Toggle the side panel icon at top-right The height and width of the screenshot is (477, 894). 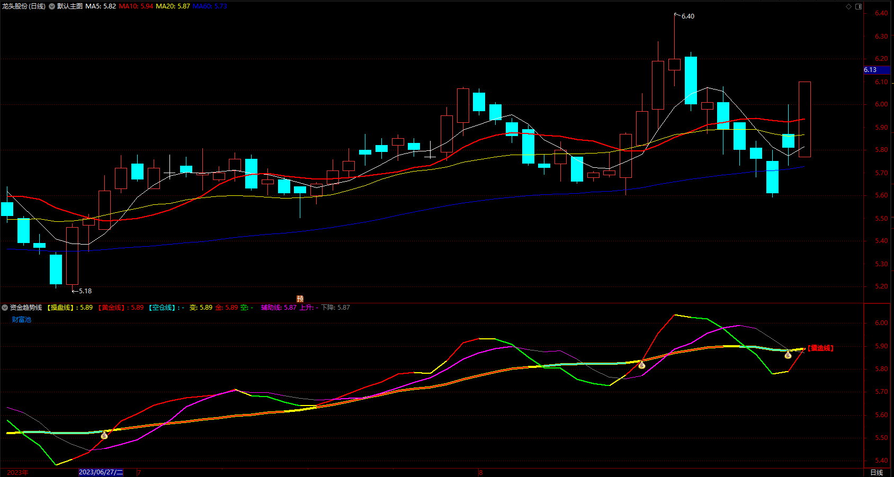[x=859, y=6]
